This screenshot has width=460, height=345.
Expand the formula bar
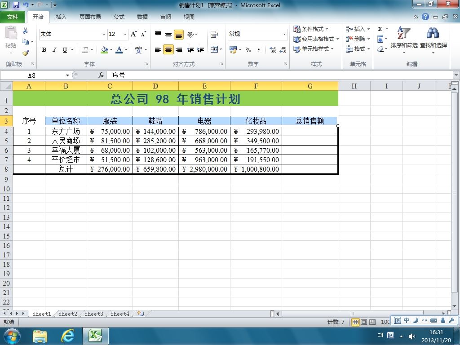(x=456, y=75)
